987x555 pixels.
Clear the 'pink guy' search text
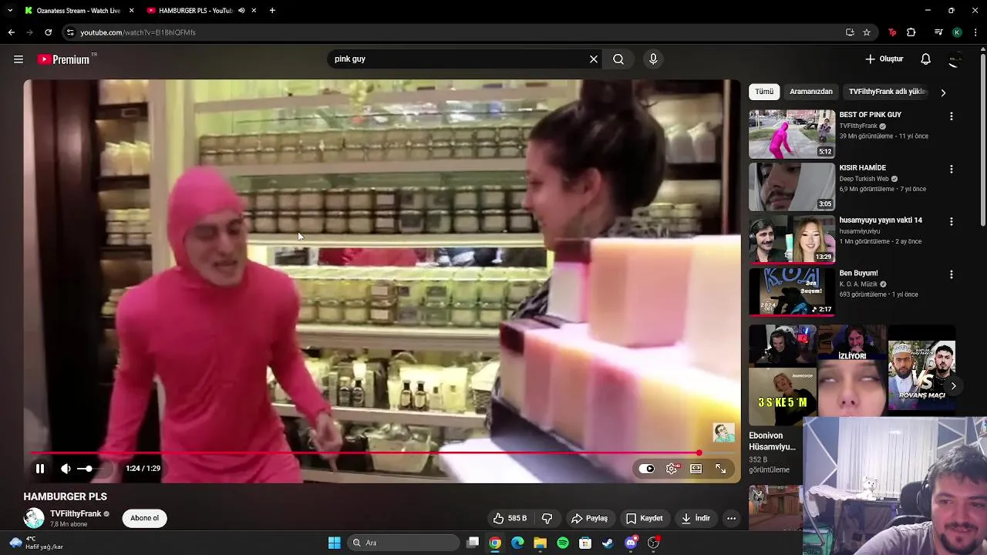click(594, 59)
